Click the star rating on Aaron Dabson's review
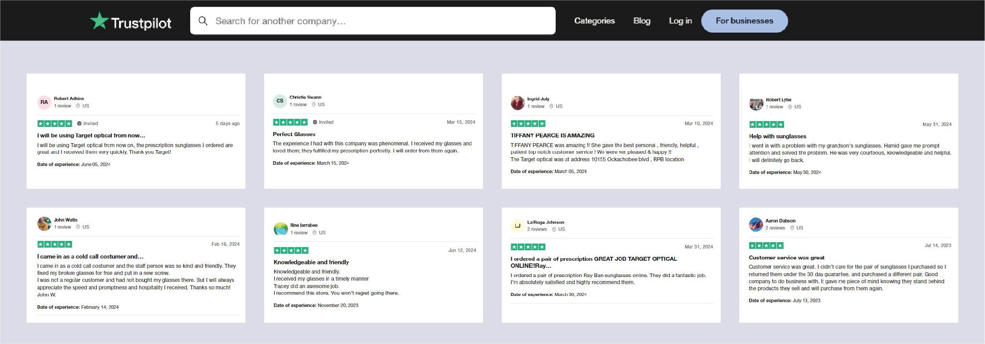The width and height of the screenshot is (985, 344). coord(766,246)
